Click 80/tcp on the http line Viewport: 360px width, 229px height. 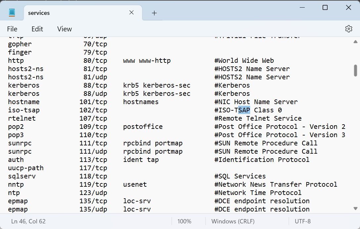[95, 60]
